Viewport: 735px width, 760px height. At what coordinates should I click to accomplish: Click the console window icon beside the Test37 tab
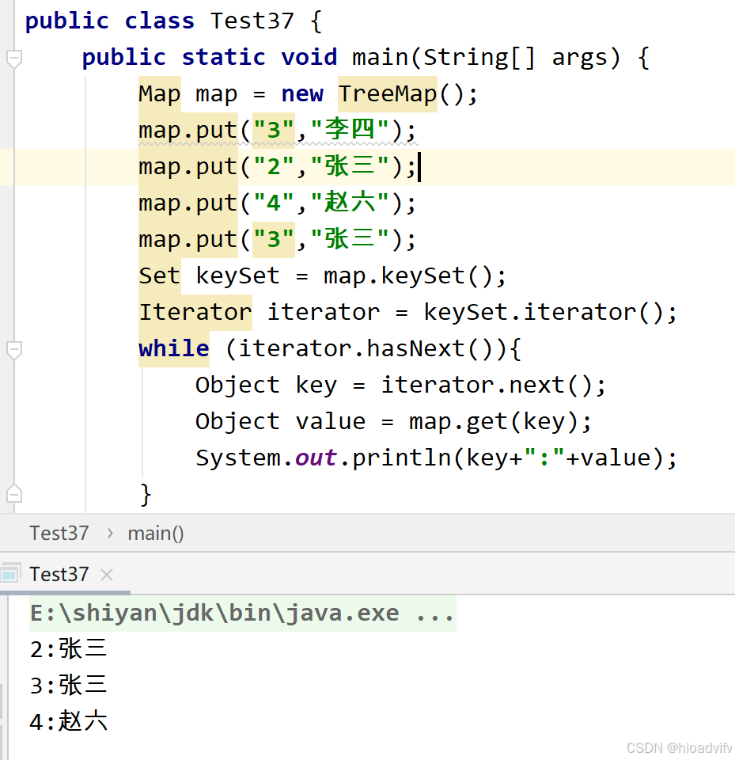coord(9,574)
